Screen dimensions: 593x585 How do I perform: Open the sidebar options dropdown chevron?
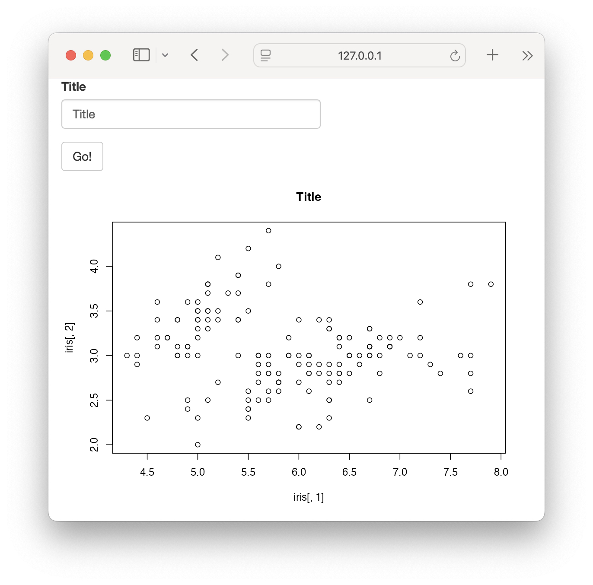click(x=165, y=55)
